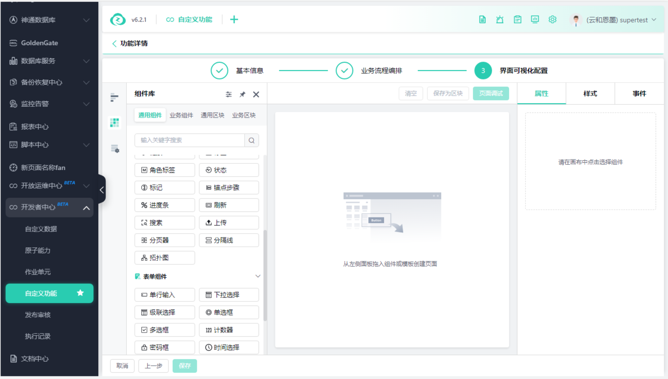
Task: Click the 上一步 button
Action: tap(153, 366)
